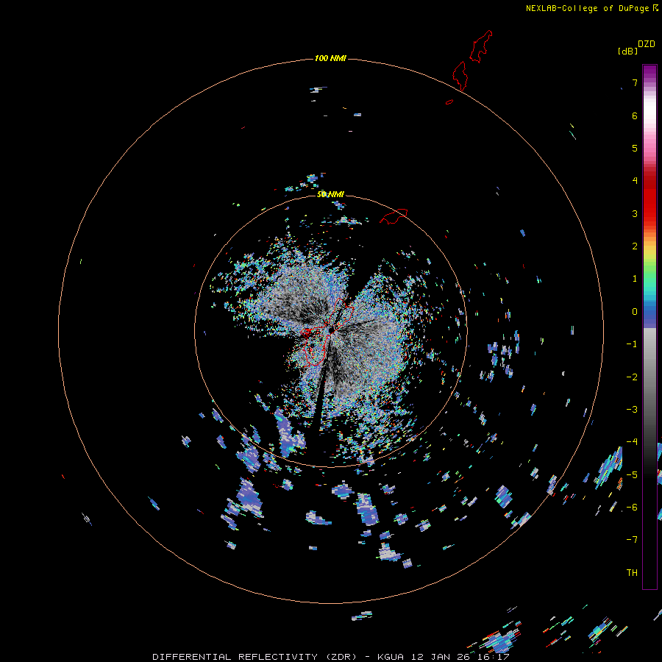Pick the gray band near -2 dB
This screenshot has width=662, height=662.
pyautogui.click(x=649, y=377)
